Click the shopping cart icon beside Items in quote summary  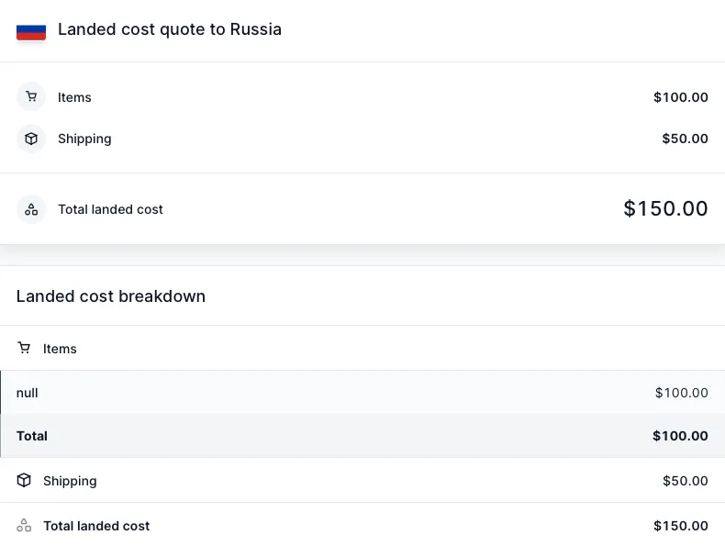pos(31,96)
